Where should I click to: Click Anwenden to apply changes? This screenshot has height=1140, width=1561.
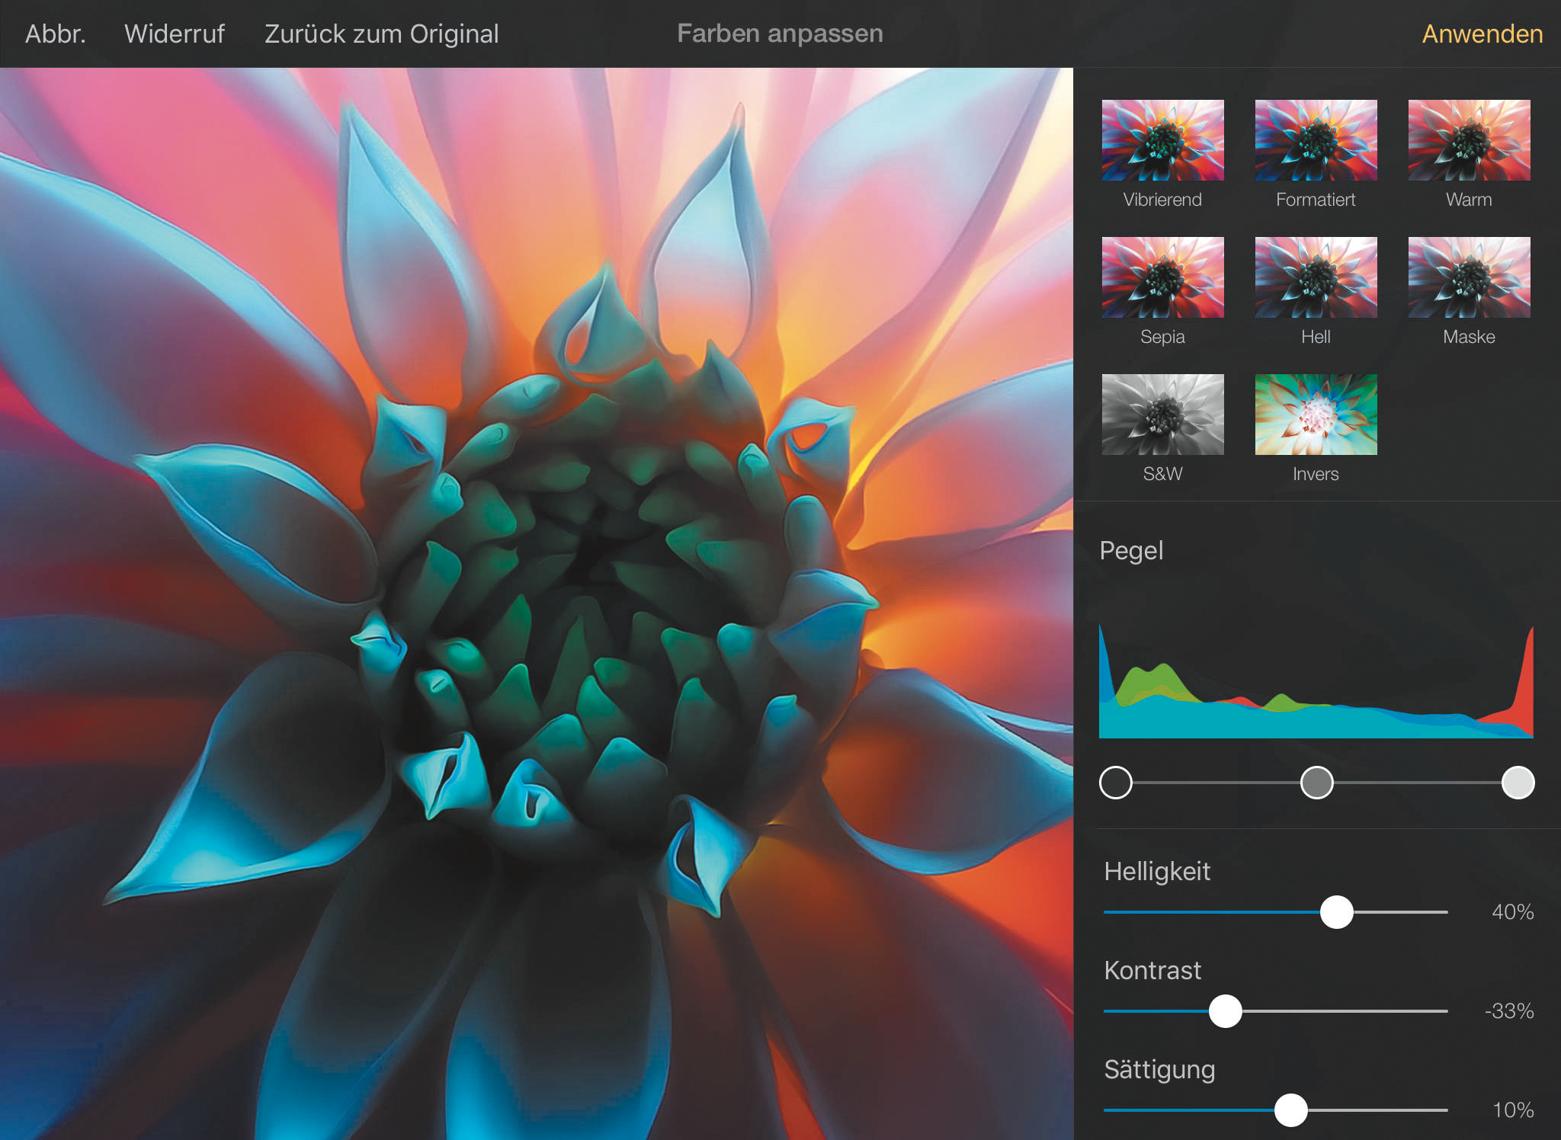[x=1482, y=34]
